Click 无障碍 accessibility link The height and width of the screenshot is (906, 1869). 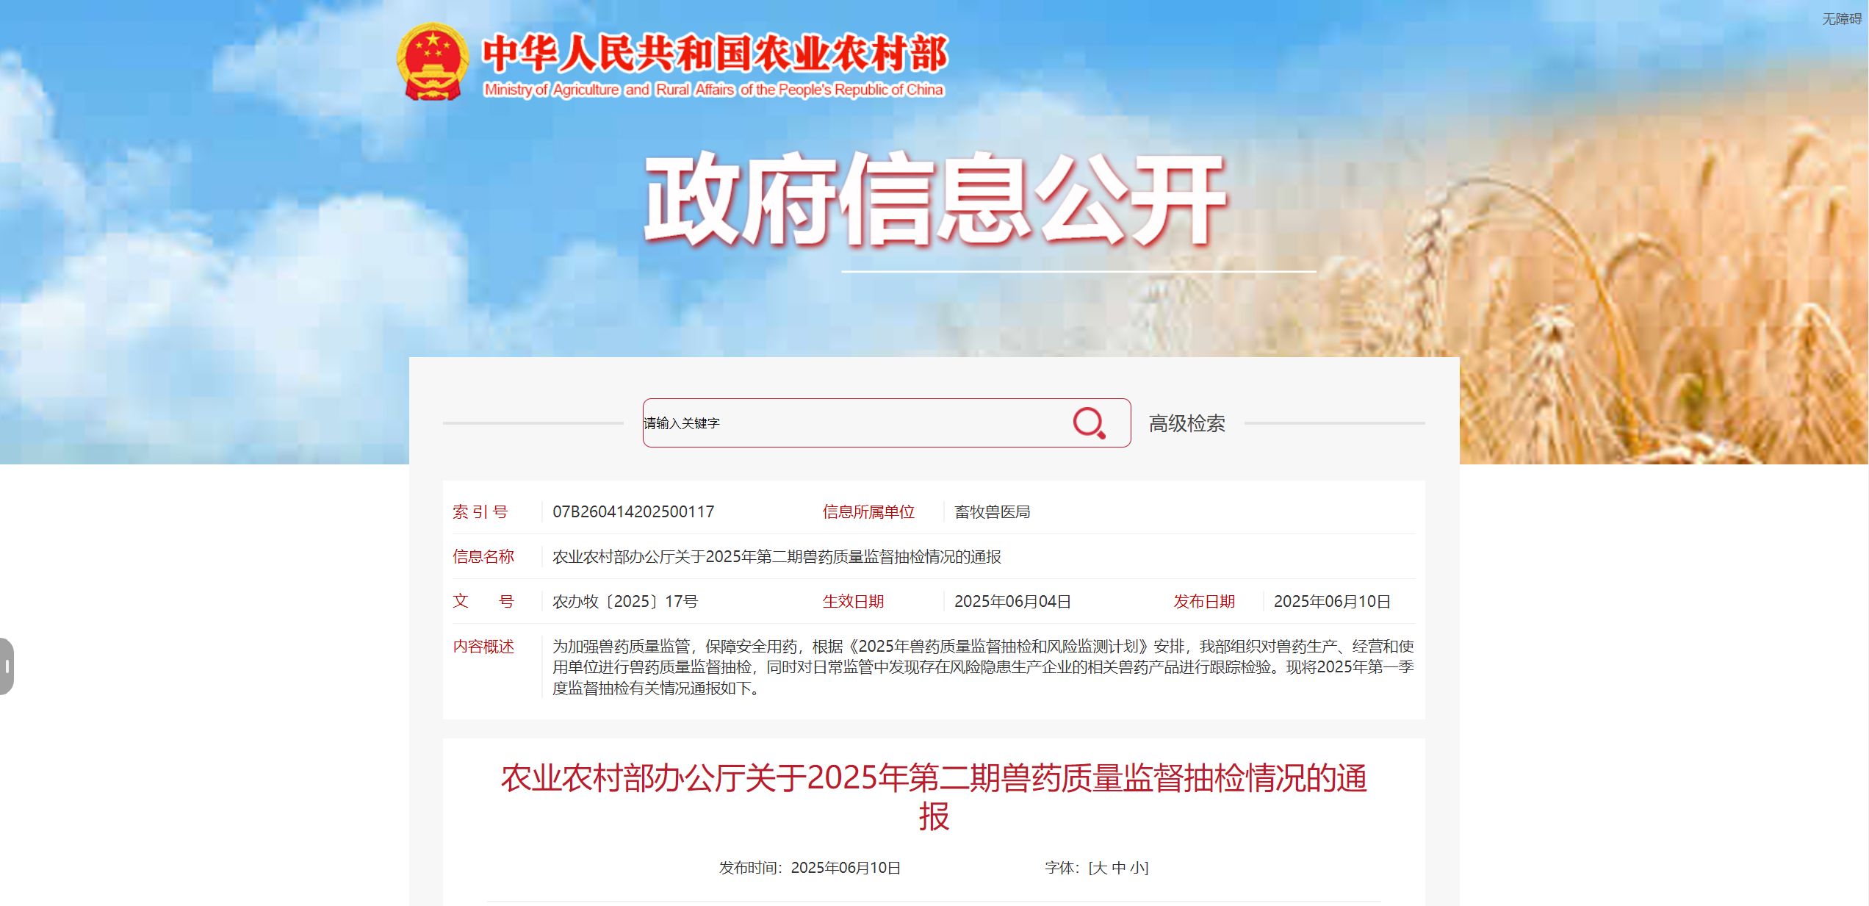[1841, 19]
